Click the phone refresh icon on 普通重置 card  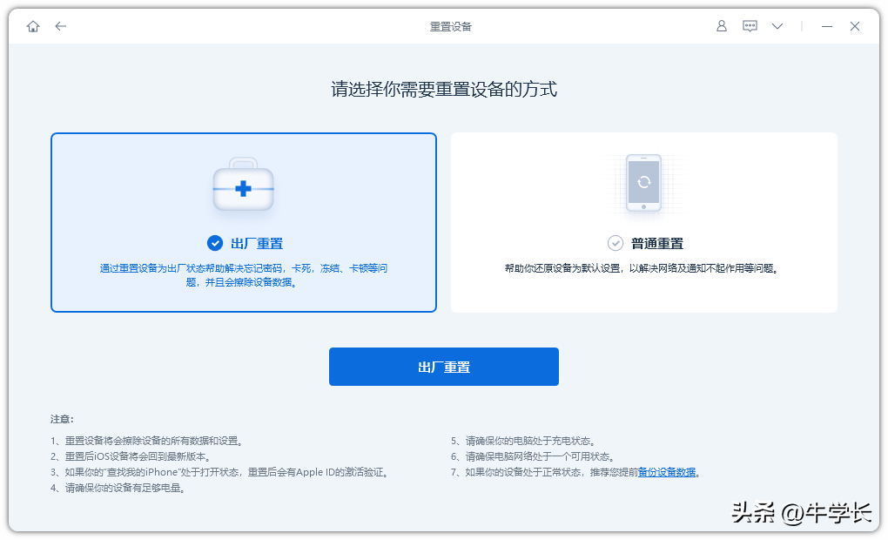(643, 183)
